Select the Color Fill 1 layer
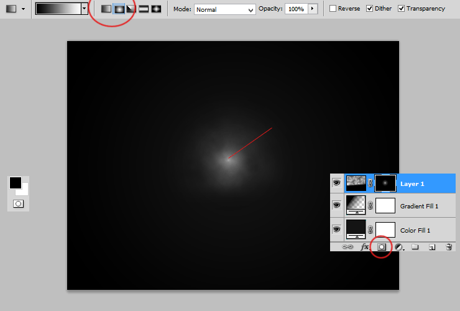This screenshot has width=460, height=311. pyautogui.click(x=416, y=231)
